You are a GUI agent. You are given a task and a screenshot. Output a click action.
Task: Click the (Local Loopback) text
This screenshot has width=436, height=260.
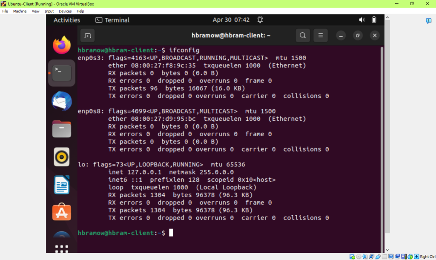click(226, 188)
